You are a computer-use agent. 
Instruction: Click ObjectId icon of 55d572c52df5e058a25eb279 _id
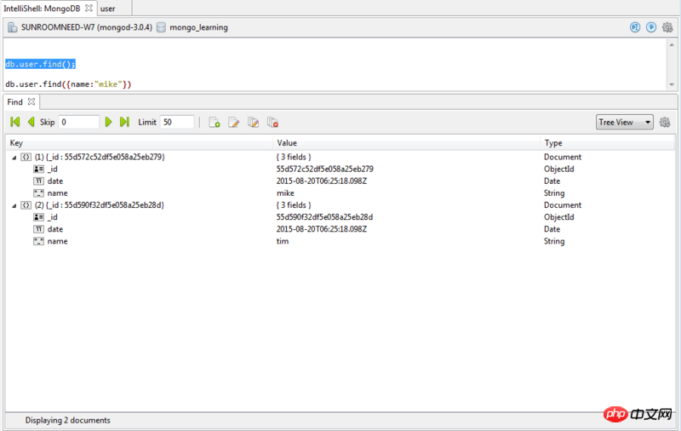pyautogui.click(x=38, y=169)
